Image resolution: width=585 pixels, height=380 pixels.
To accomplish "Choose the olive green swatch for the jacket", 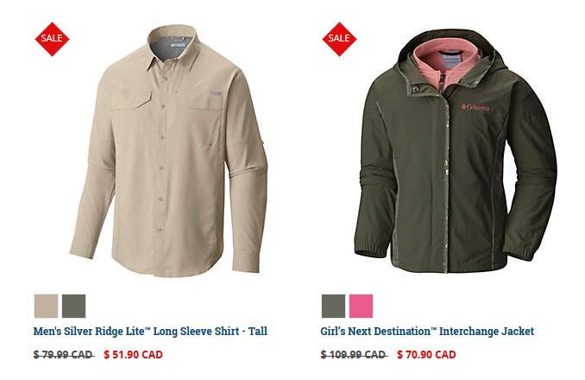I will tap(333, 306).
